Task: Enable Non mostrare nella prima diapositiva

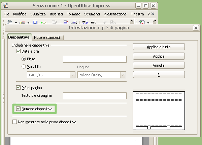Action: click(x=14, y=122)
